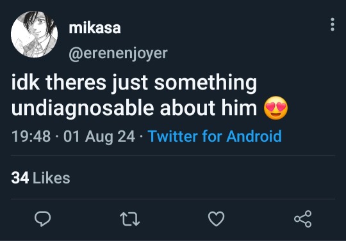View mikasa's profile picture
The width and height of the screenshot is (346, 241).
(34, 34)
